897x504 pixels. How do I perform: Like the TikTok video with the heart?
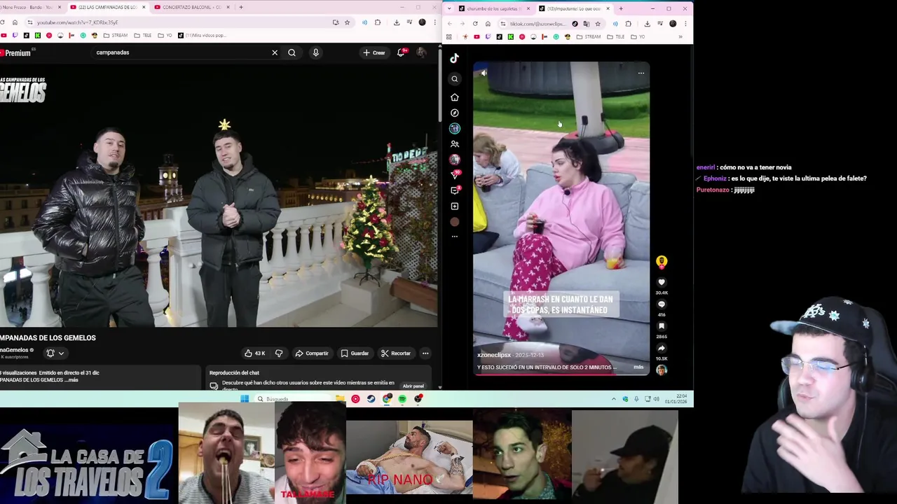(661, 282)
